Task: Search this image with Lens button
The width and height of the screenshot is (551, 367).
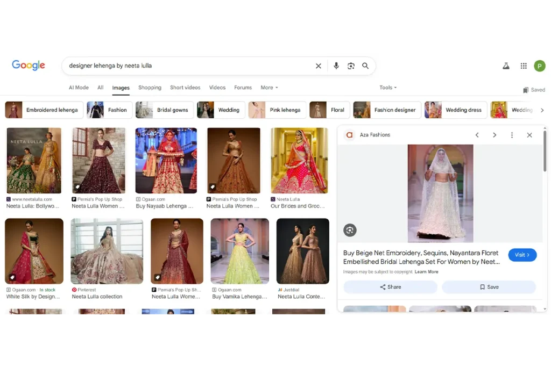Action: [350, 230]
